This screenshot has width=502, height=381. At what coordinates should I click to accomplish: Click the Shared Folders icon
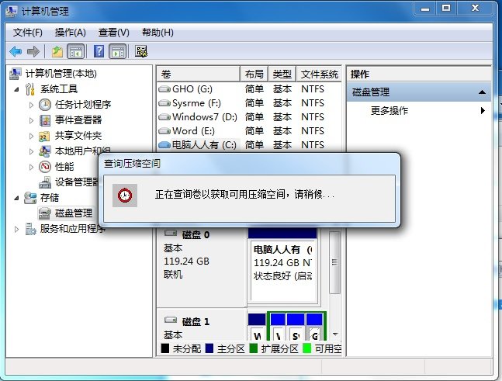coord(44,136)
